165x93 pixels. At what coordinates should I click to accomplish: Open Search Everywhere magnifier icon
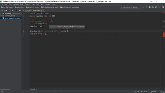[163, 7]
